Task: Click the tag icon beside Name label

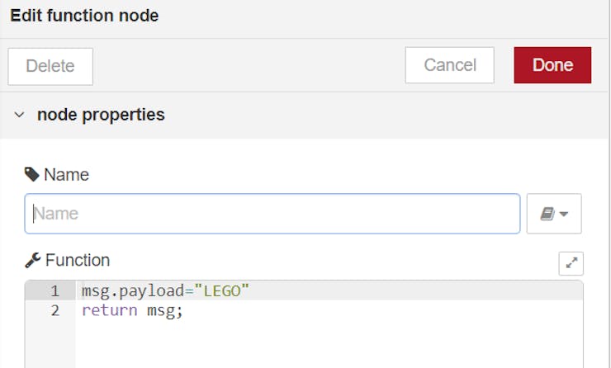Action: coord(31,174)
